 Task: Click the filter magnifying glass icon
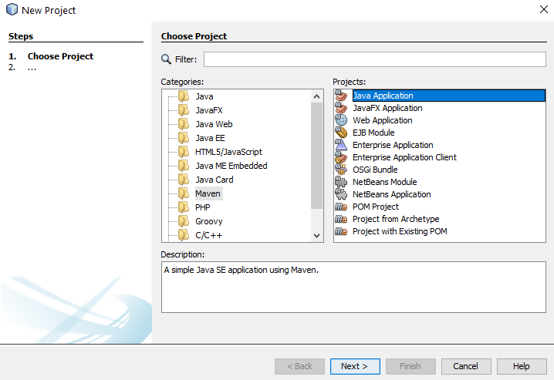[166, 59]
